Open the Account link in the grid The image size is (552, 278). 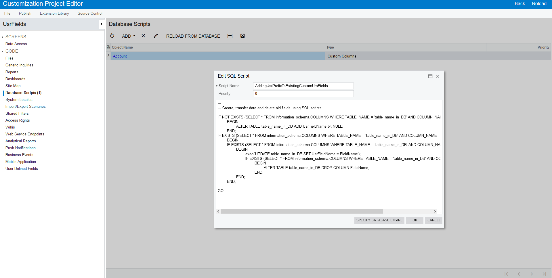coord(120,56)
